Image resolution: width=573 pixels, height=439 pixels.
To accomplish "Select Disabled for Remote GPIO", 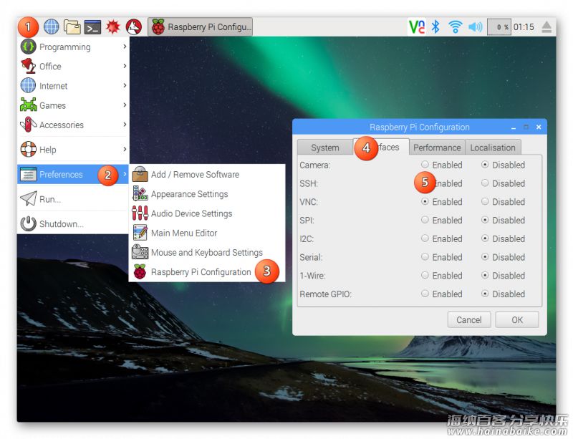I will pos(485,294).
